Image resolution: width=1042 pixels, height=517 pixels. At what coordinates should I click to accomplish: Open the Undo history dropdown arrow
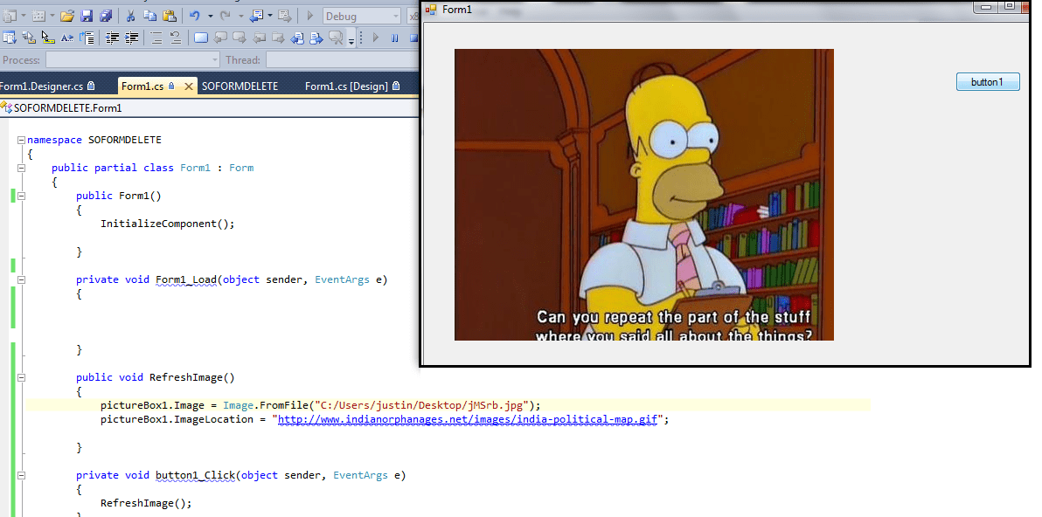(210, 16)
